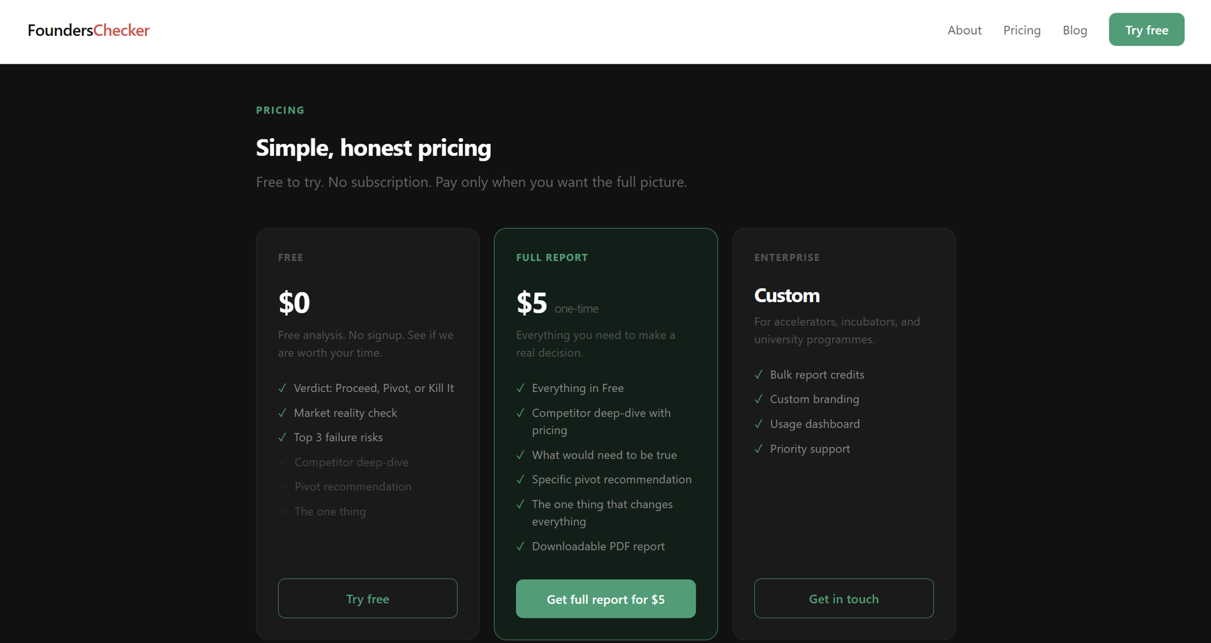Click the green Try free header button
The width and height of the screenshot is (1211, 643).
(x=1146, y=30)
